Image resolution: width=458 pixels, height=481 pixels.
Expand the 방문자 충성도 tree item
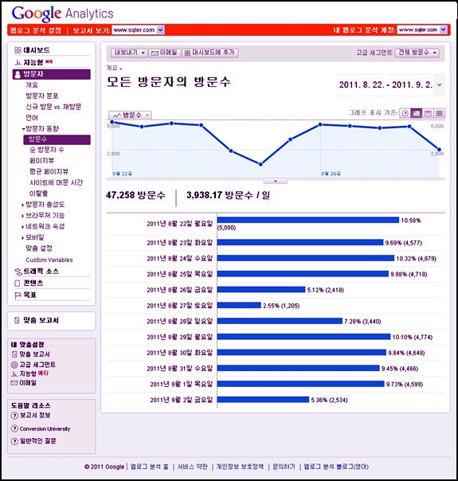coord(43,205)
